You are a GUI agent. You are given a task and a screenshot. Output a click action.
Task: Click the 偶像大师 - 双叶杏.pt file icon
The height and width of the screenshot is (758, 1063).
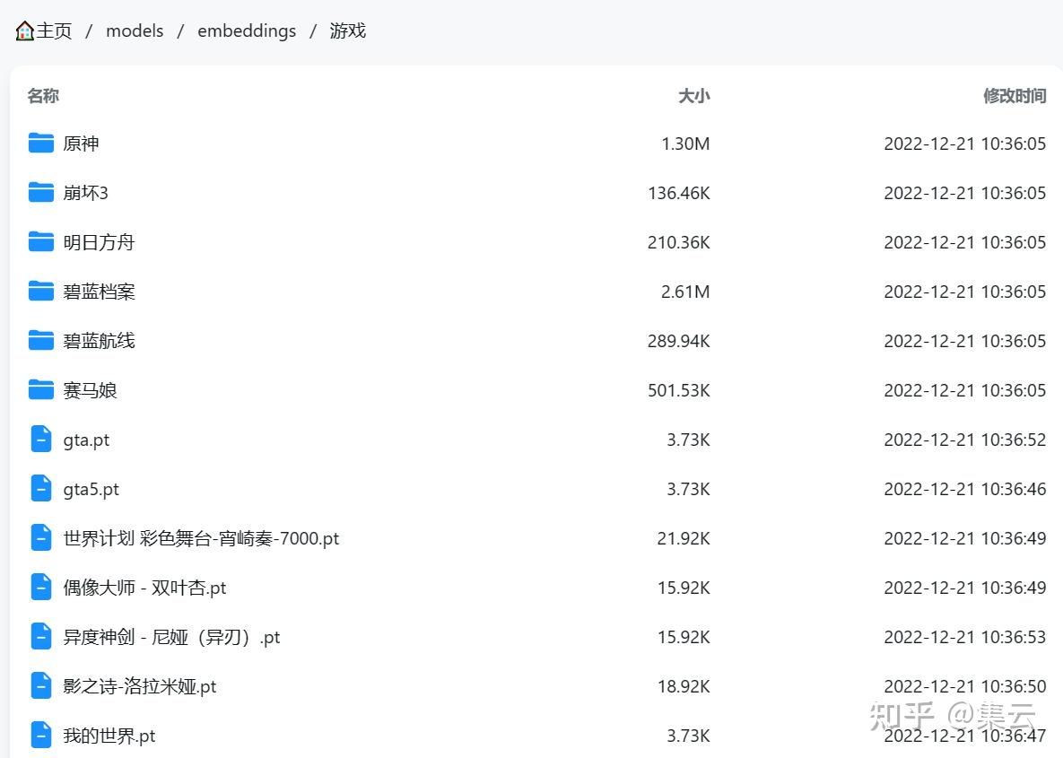40,588
